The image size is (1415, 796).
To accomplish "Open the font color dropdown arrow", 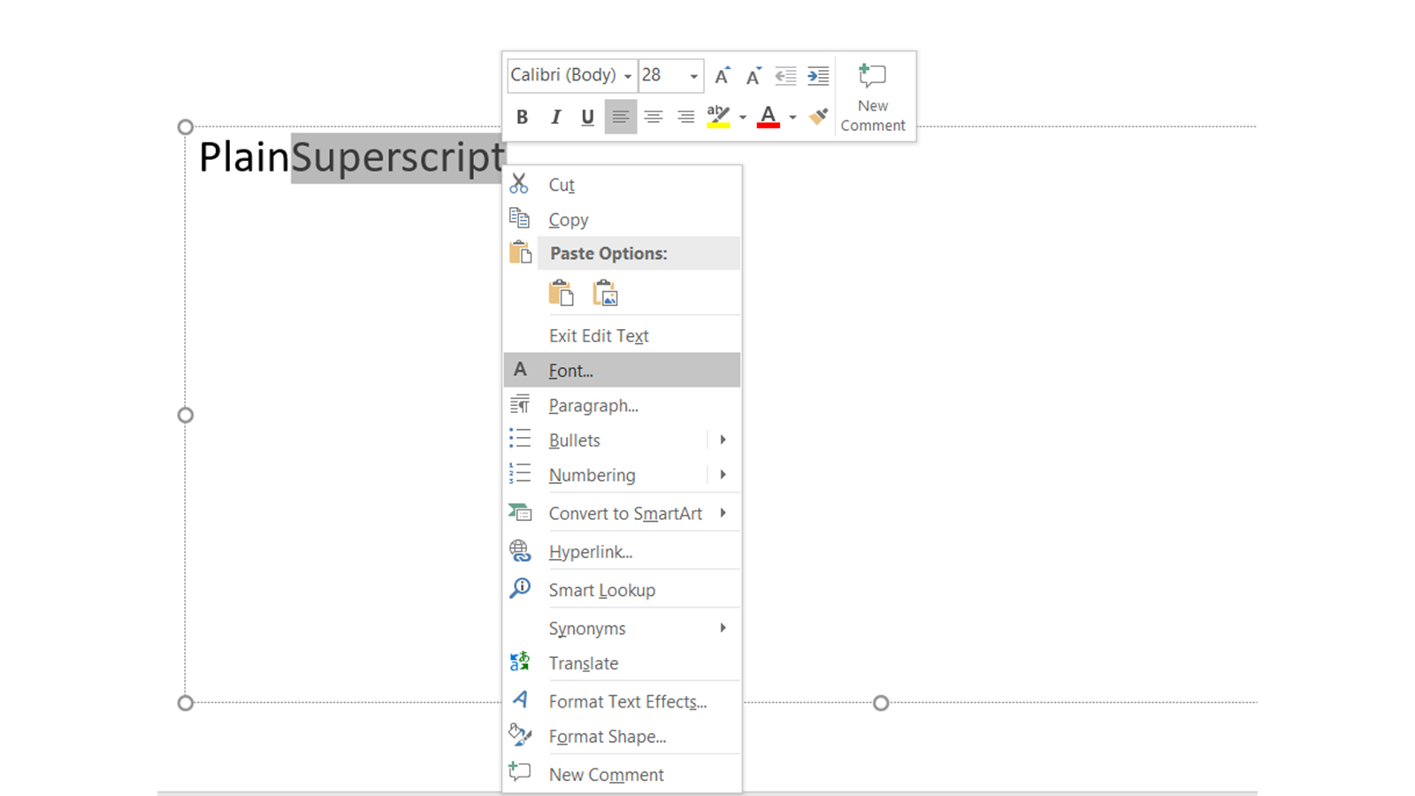I will click(792, 116).
